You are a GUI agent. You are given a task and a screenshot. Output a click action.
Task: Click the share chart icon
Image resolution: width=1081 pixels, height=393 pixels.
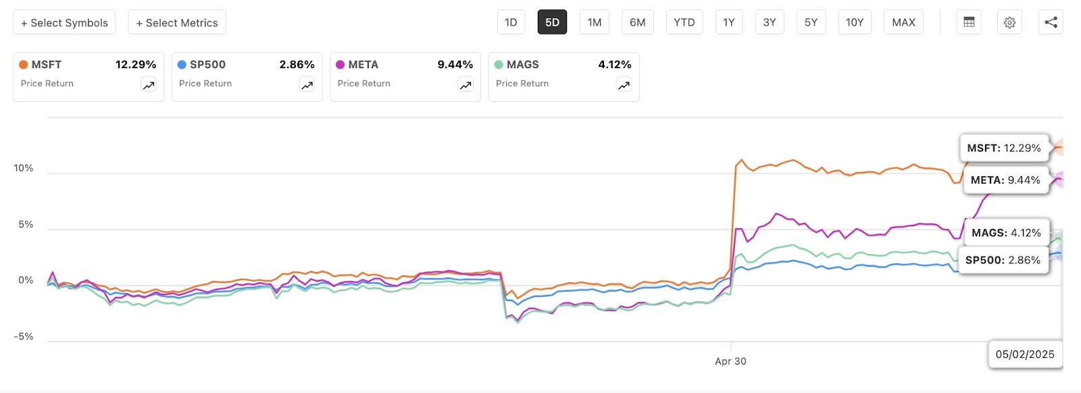(x=1051, y=22)
